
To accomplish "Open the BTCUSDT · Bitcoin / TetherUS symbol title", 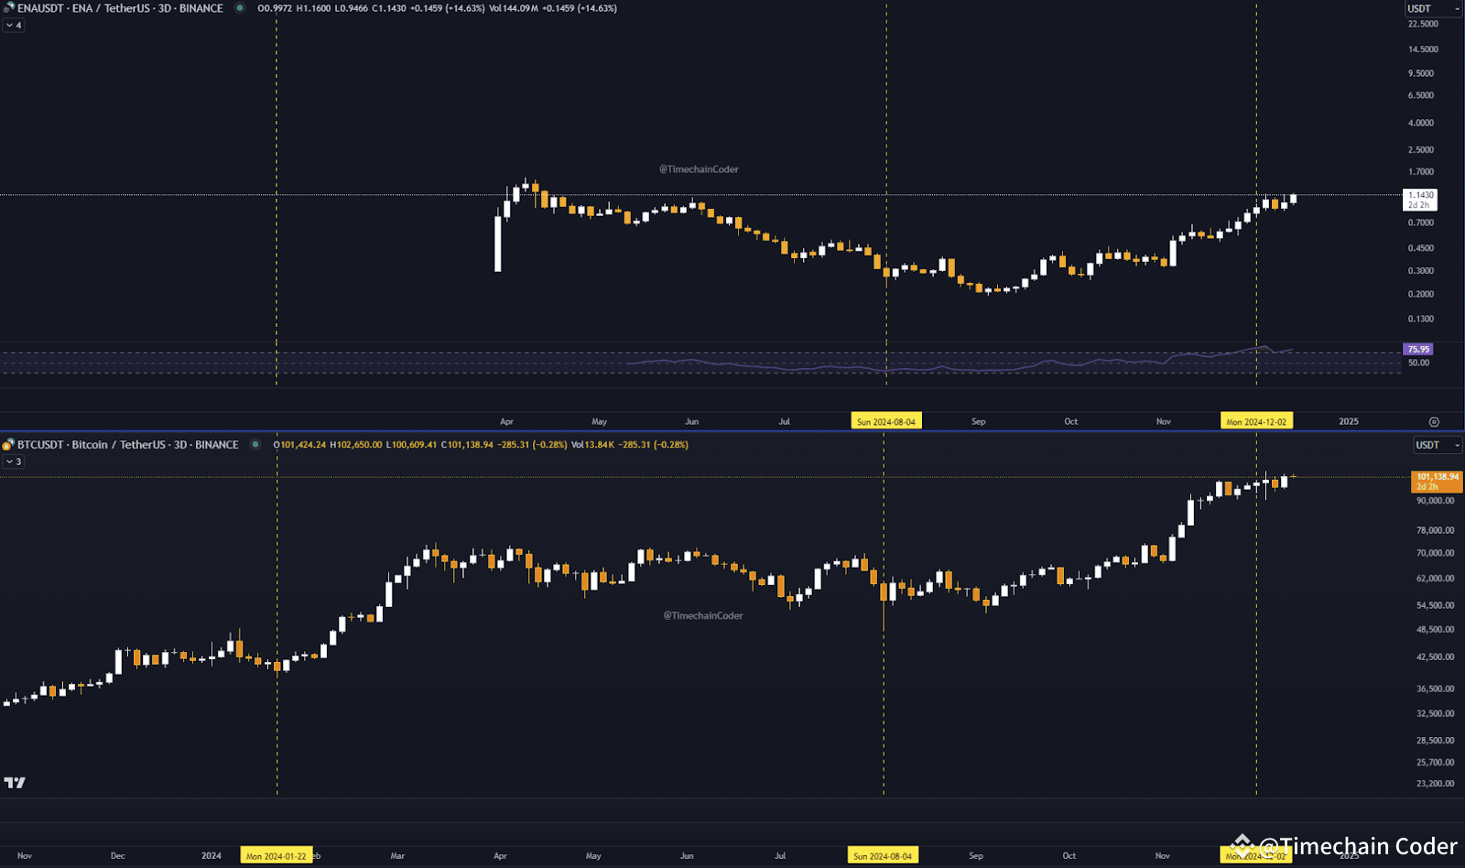I will [x=127, y=445].
